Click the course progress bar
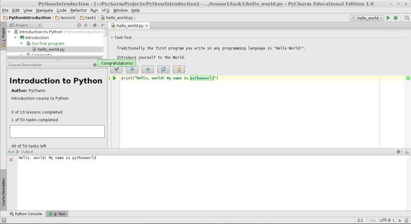 pyautogui.click(x=57, y=131)
